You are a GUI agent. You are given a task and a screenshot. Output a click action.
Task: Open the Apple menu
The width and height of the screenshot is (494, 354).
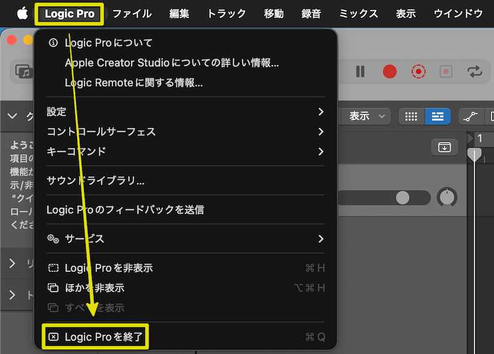(x=22, y=14)
